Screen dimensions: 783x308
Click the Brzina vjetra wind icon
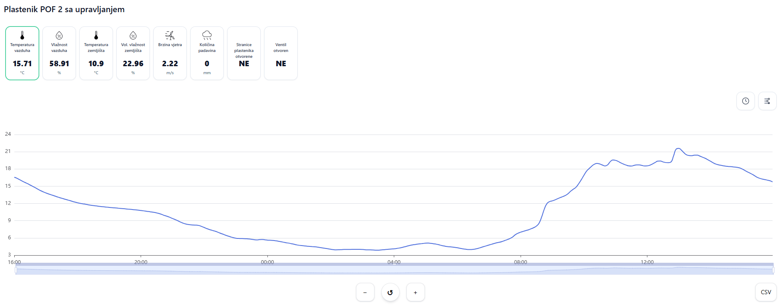170,36
